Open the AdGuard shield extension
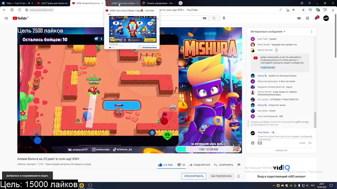This screenshot has height=189, width=337. (318, 10)
